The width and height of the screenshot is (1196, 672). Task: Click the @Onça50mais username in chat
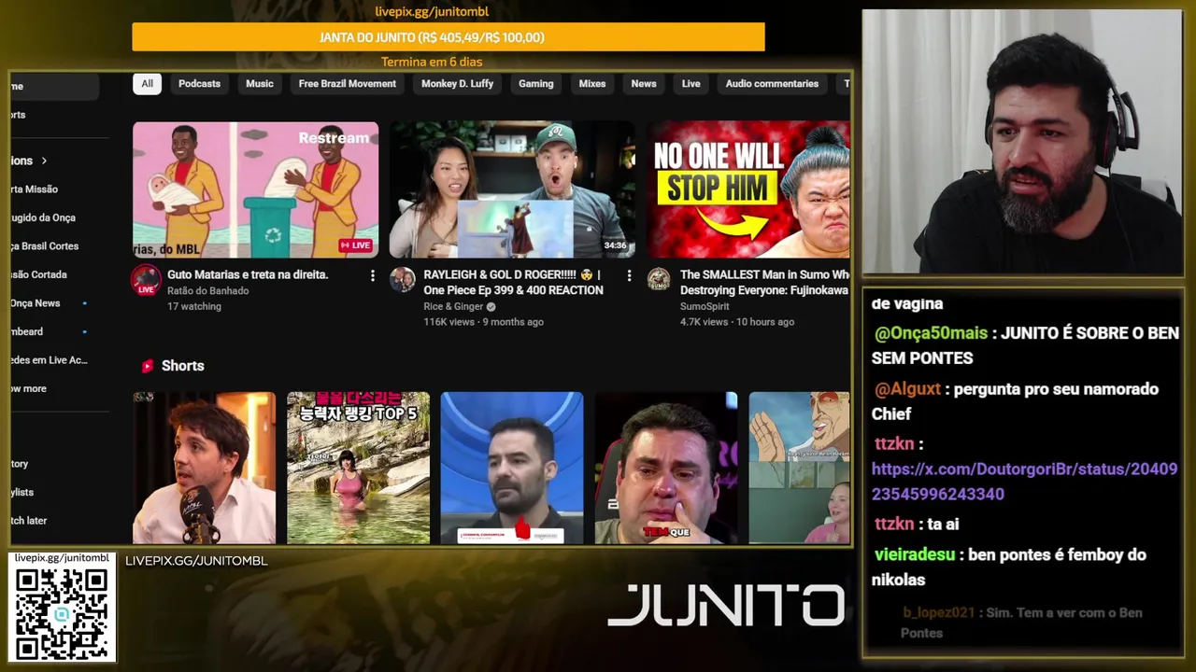click(x=931, y=333)
